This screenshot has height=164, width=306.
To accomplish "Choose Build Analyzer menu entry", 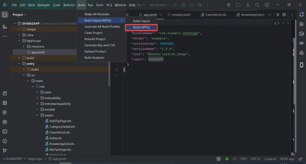I will click(94, 58).
